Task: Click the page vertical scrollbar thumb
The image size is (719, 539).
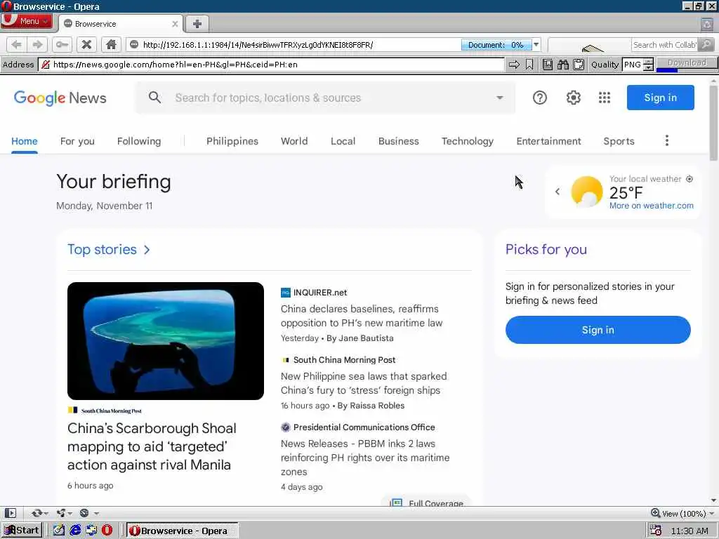Action: 713,124
